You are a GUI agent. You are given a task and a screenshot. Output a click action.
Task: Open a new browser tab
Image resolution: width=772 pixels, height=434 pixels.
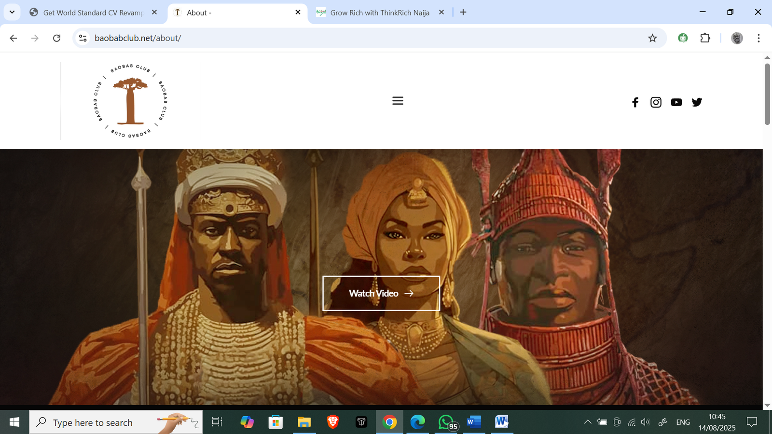463,12
